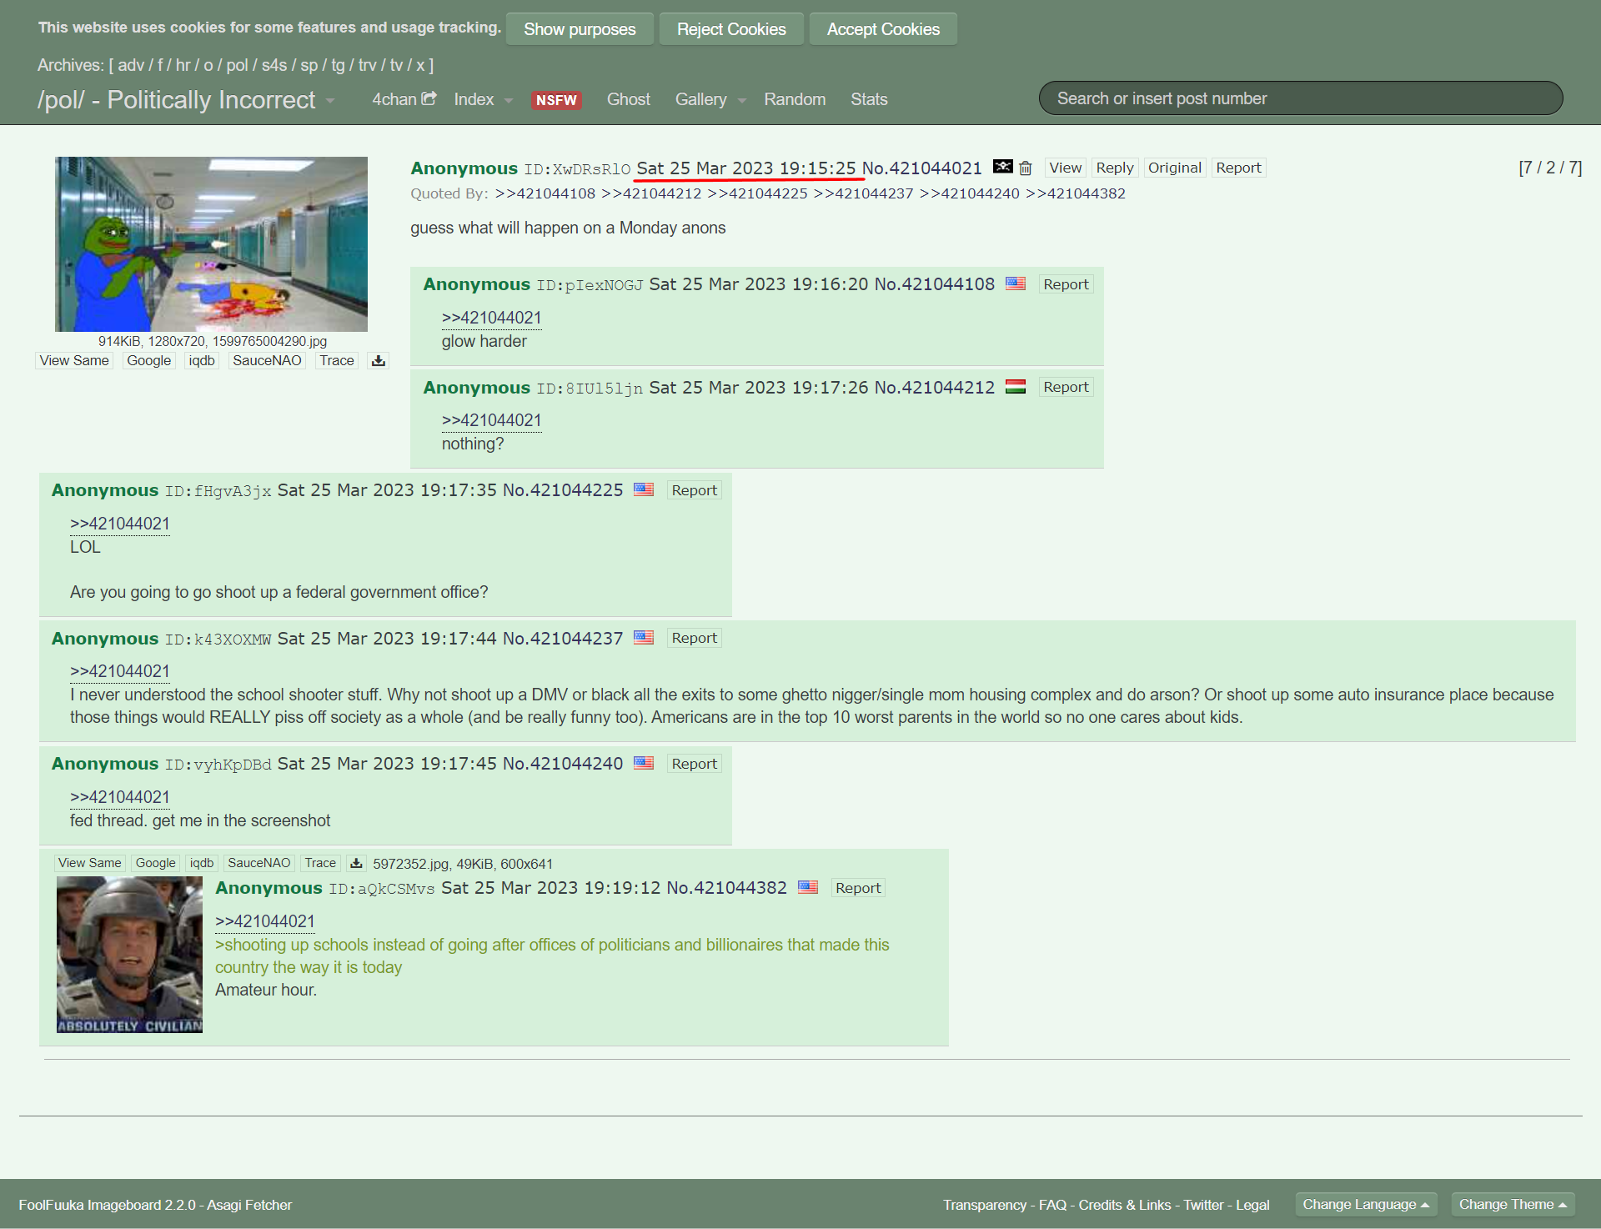Expand the Gallery dropdown arrow
Screen dimensions: 1601x1229
pyautogui.click(x=742, y=101)
